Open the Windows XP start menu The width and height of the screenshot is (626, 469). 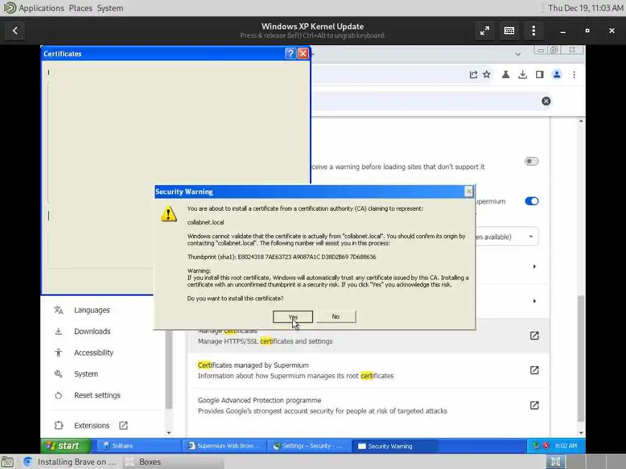tap(66, 446)
